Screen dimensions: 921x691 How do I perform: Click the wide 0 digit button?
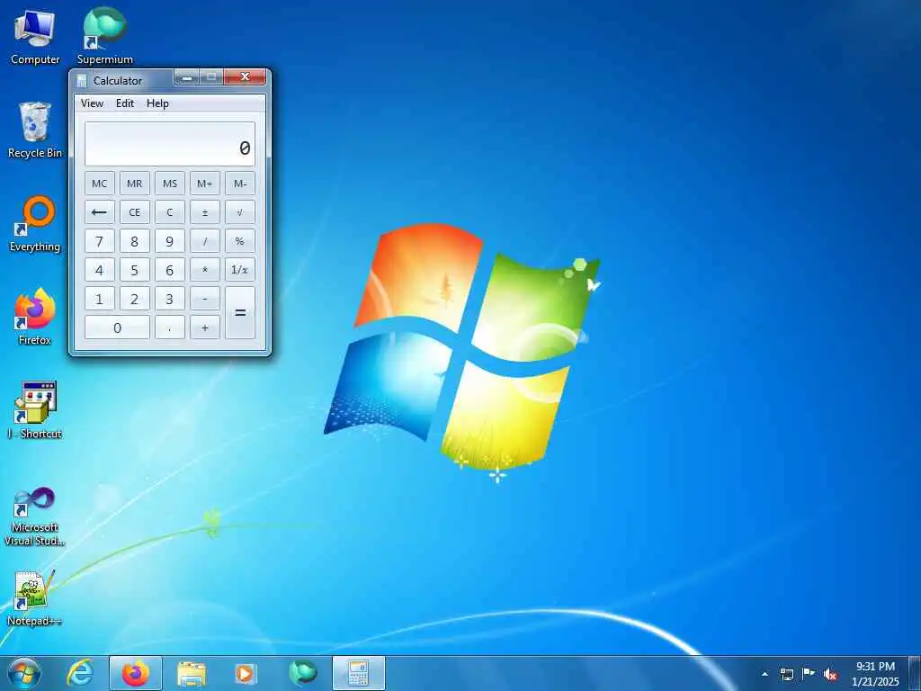117,328
